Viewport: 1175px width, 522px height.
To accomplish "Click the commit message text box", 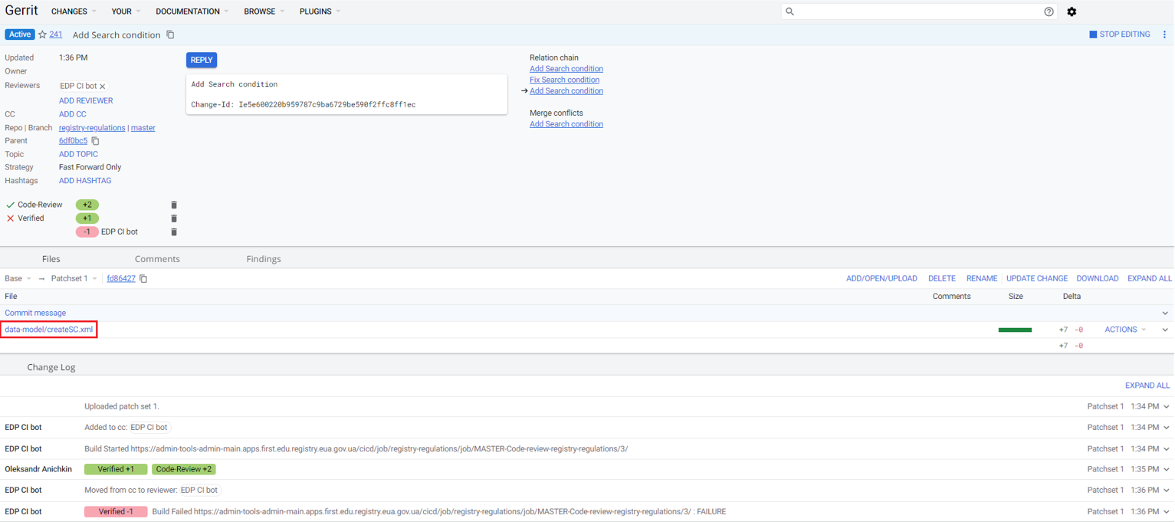I will [x=346, y=94].
